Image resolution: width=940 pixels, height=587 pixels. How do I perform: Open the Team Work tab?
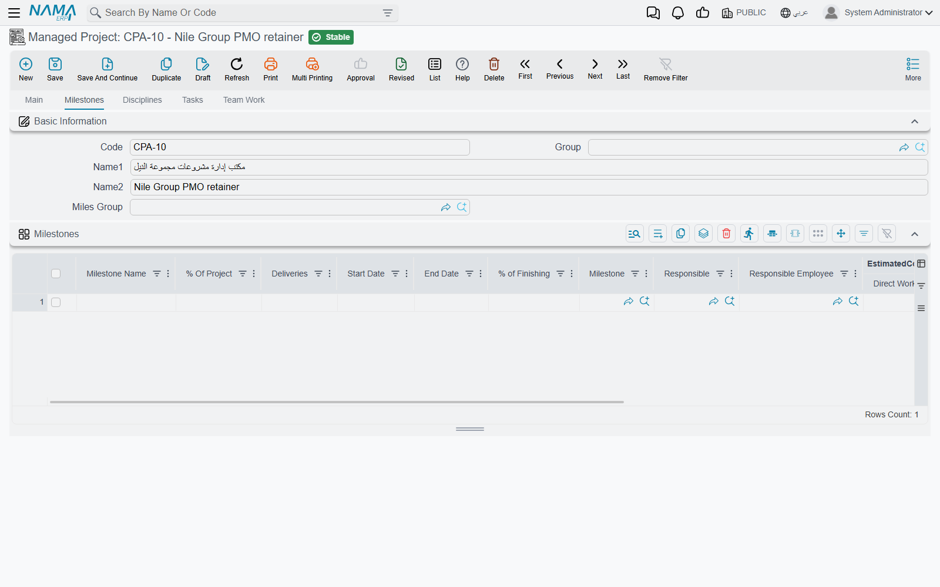(244, 100)
